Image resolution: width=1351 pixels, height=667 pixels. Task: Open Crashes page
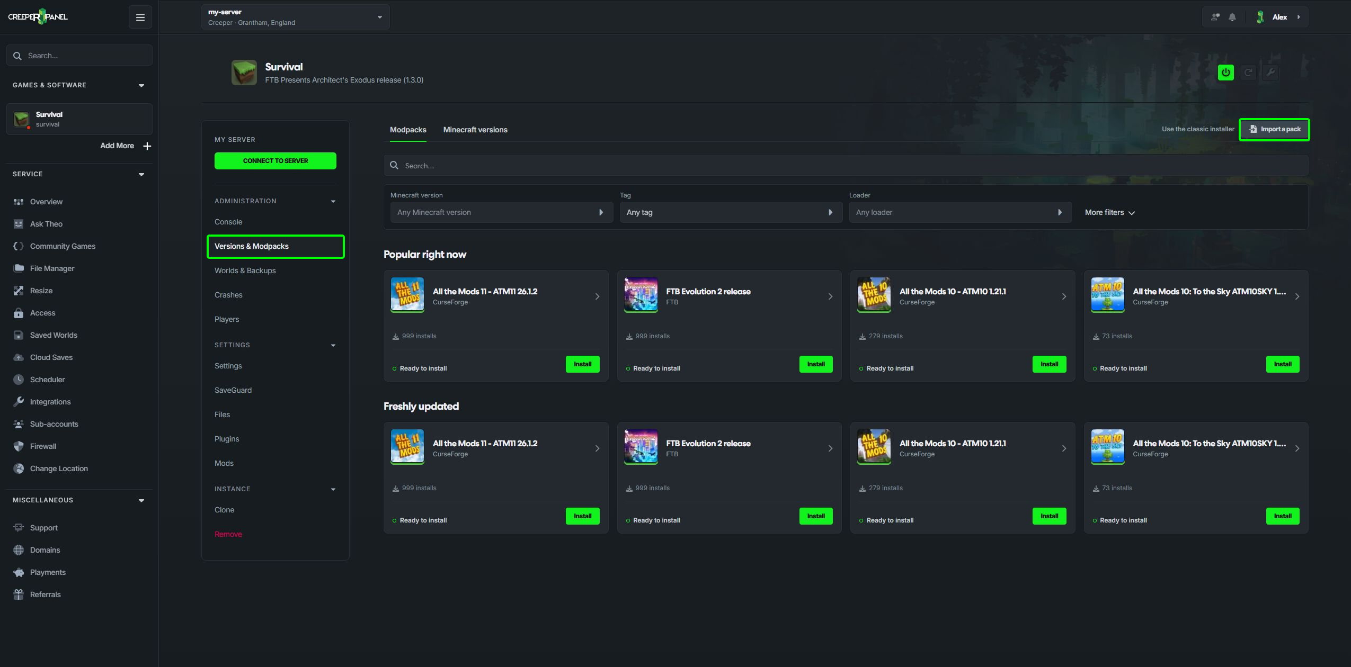pyautogui.click(x=228, y=295)
